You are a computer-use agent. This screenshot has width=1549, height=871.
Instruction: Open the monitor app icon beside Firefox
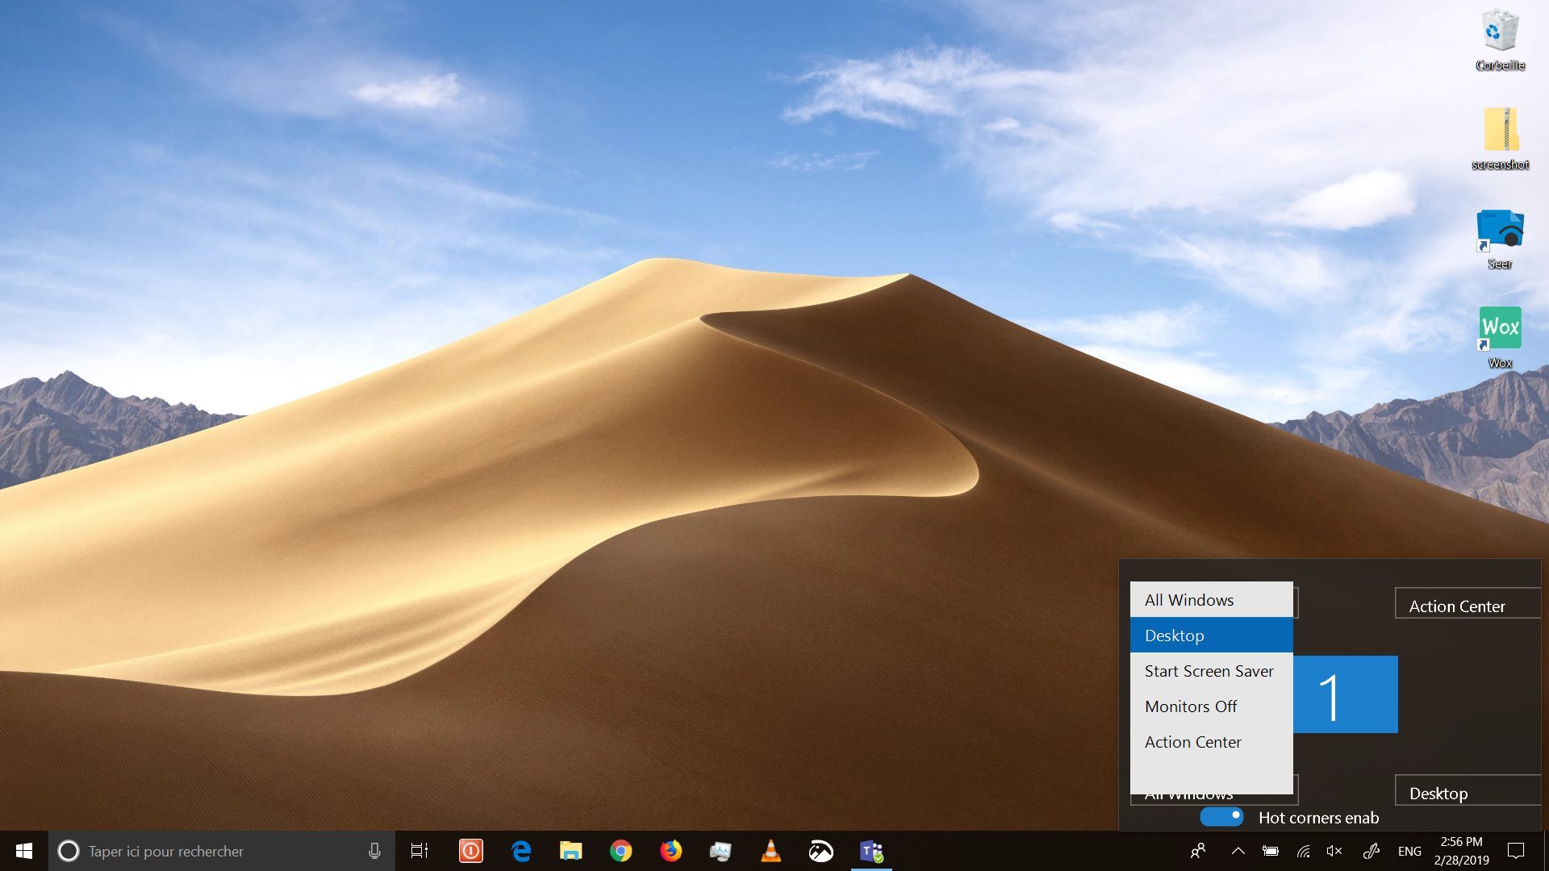[x=720, y=851]
